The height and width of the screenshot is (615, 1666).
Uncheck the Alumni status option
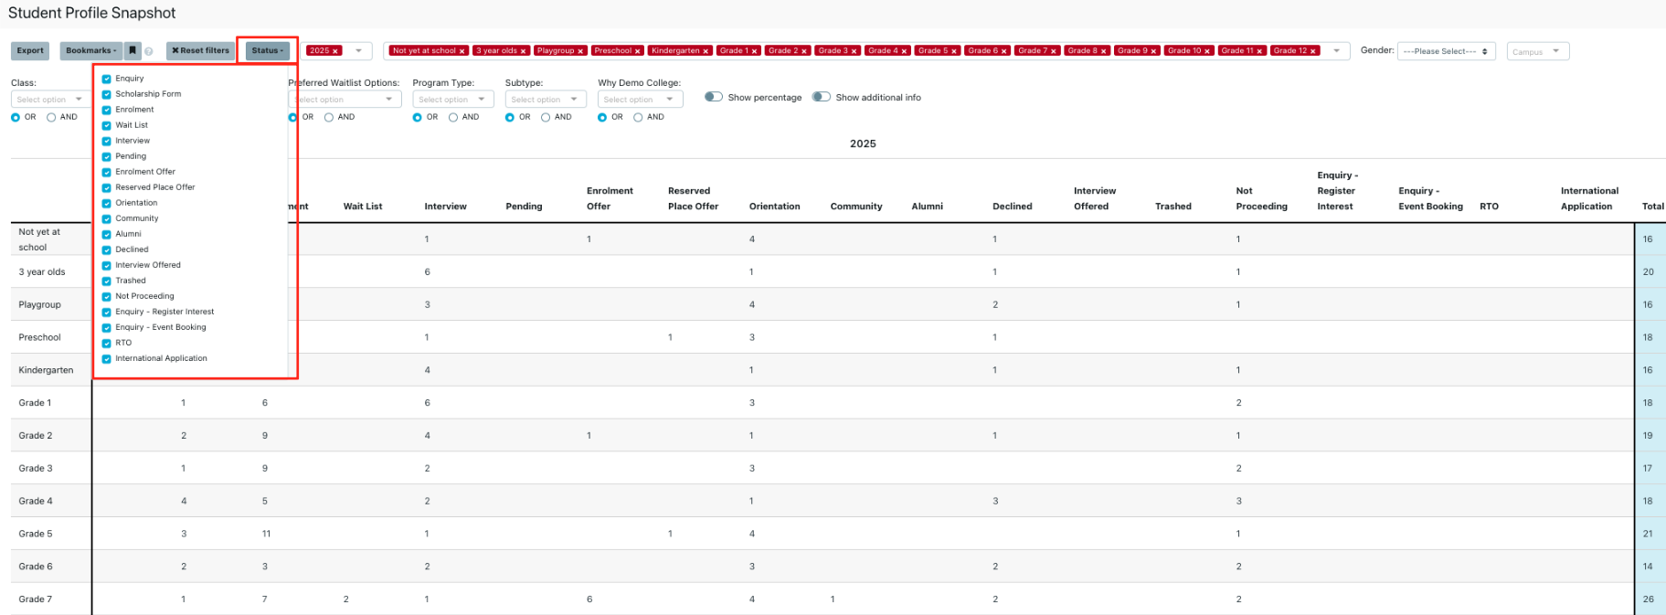(x=107, y=234)
